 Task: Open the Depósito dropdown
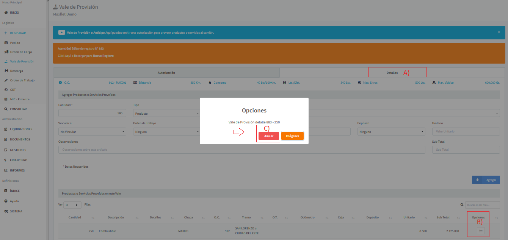(391, 132)
